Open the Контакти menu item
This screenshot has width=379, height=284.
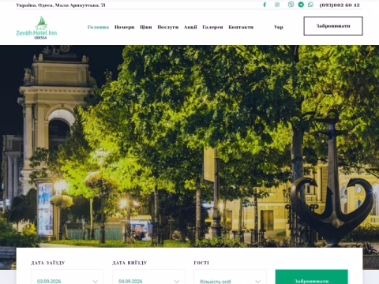241,27
